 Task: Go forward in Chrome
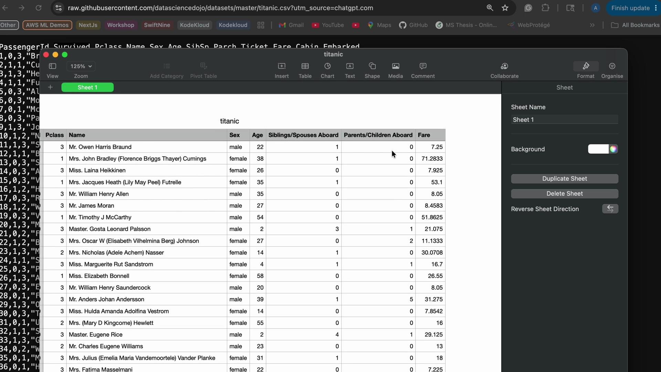coord(21,8)
